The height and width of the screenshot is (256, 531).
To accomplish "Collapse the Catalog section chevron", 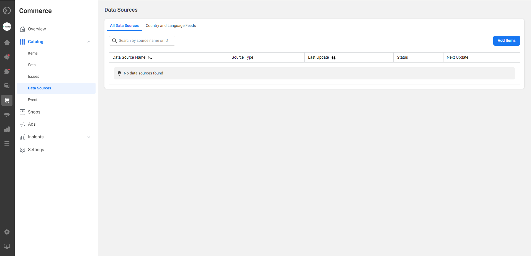I will pos(89,42).
